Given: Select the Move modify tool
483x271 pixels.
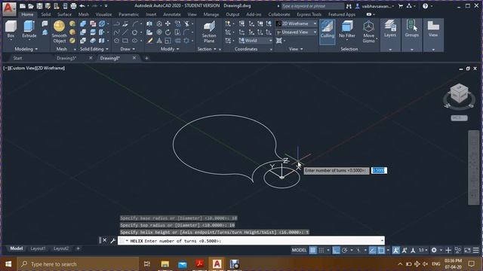Looking at the screenshot, I should point(168,23).
